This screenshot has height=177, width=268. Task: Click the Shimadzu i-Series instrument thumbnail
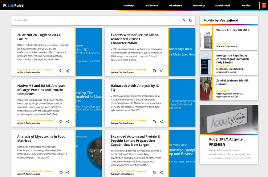(206, 63)
